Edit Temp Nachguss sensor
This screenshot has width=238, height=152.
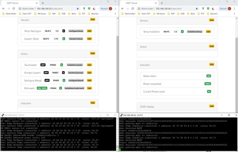pos(89,31)
